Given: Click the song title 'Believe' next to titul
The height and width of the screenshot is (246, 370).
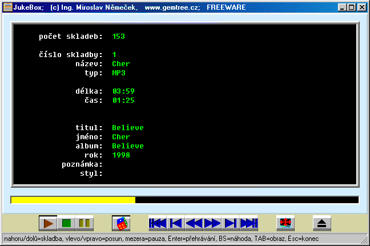Looking at the screenshot, I should click(x=128, y=128).
